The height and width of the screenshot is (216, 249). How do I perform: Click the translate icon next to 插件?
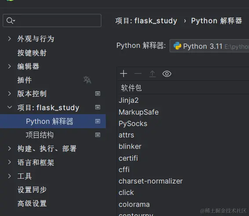click(x=87, y=79)
